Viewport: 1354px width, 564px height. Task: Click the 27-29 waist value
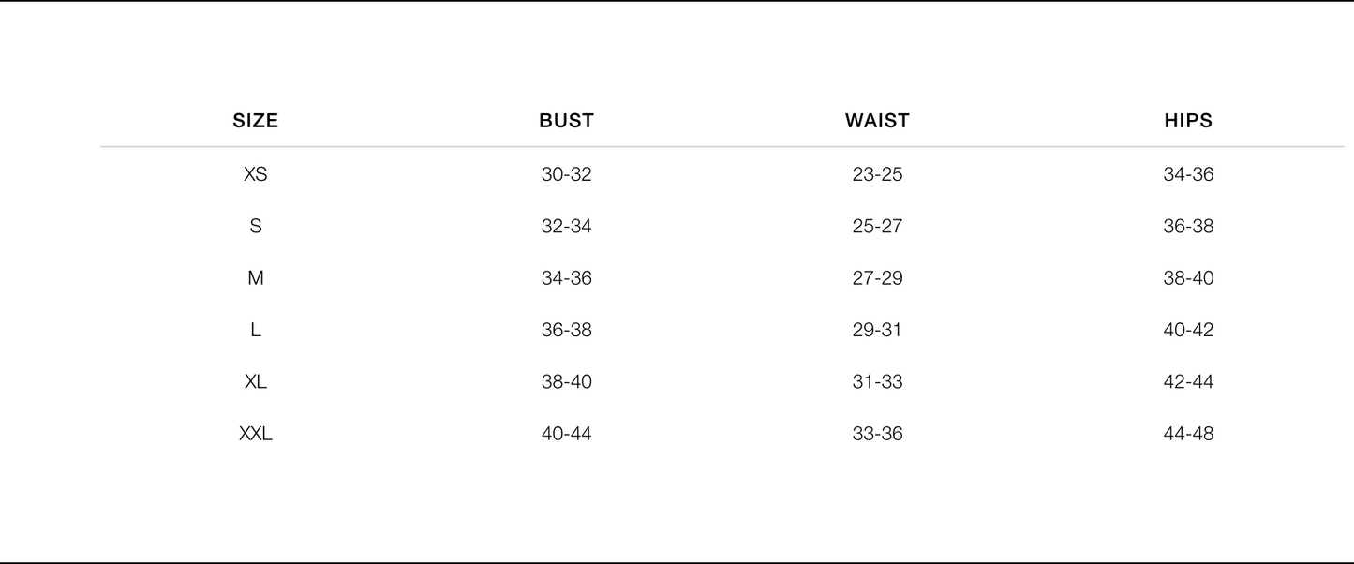coord(877,278)
